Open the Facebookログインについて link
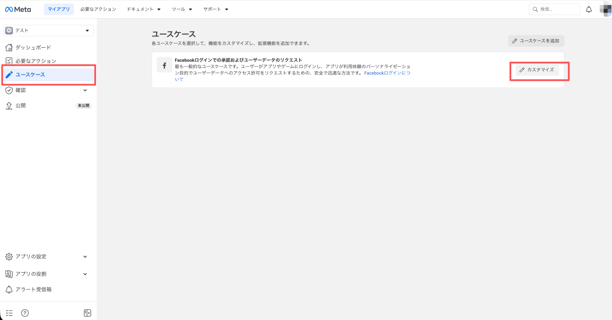 [387, 73]
